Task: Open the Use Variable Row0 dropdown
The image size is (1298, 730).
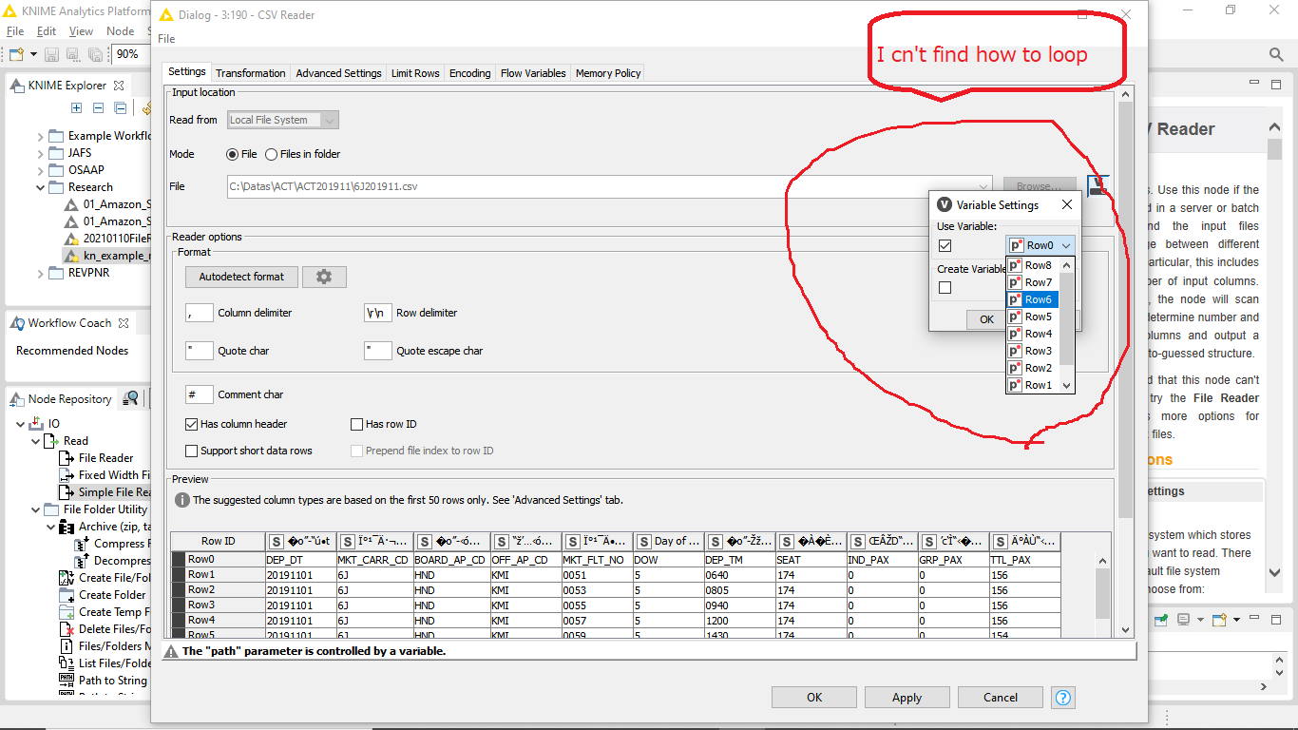Action: 1040,245
